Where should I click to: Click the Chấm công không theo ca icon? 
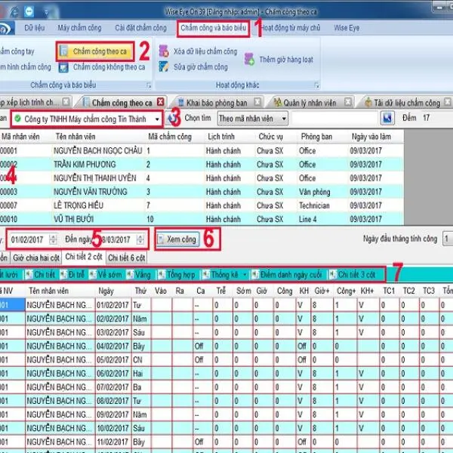click(x=65, y=67)
